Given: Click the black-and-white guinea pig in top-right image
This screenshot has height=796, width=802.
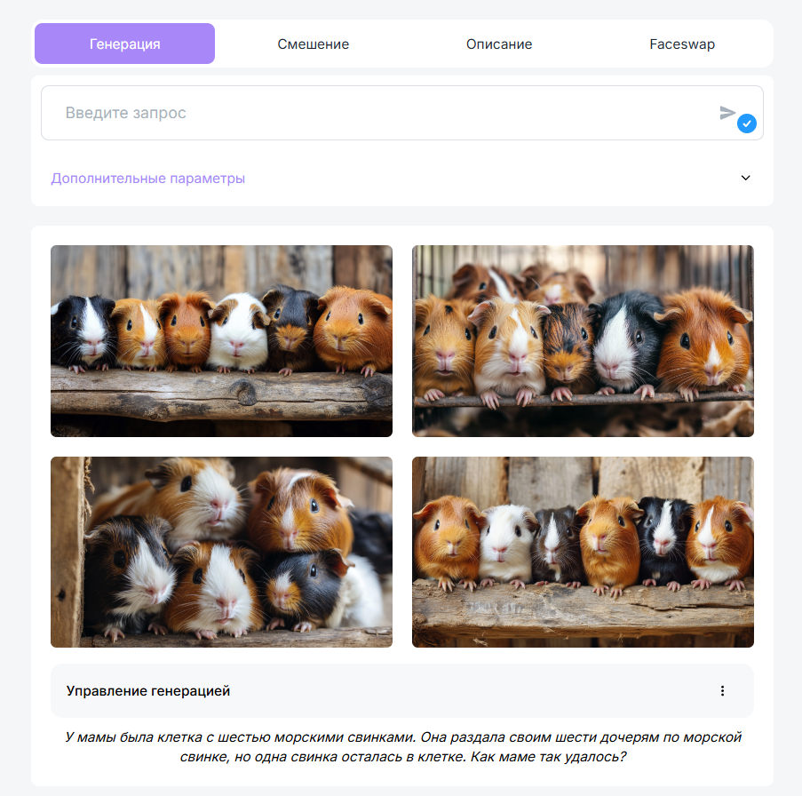Looking at the screenshot, I should [625, 343].
